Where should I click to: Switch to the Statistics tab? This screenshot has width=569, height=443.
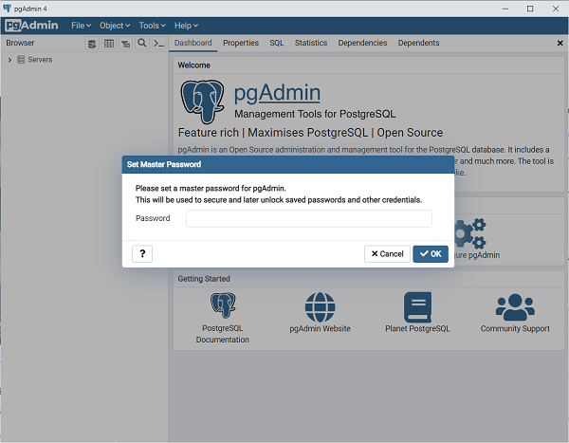311,43
